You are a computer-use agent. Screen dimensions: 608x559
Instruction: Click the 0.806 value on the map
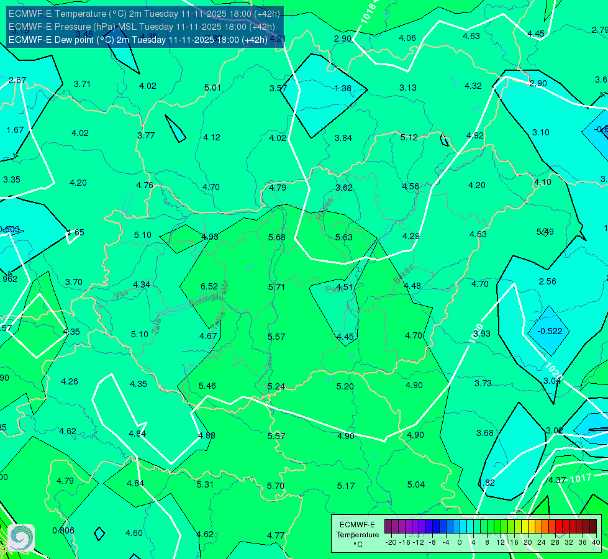coord(63,530)
